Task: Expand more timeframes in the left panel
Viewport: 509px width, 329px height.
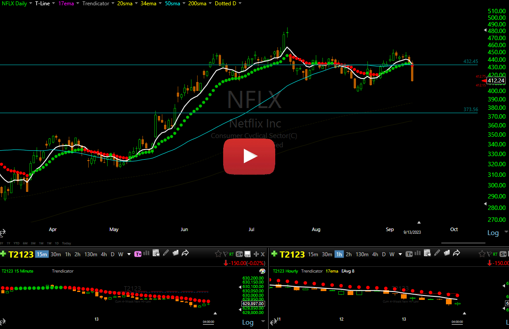Action: coord(129,254)
